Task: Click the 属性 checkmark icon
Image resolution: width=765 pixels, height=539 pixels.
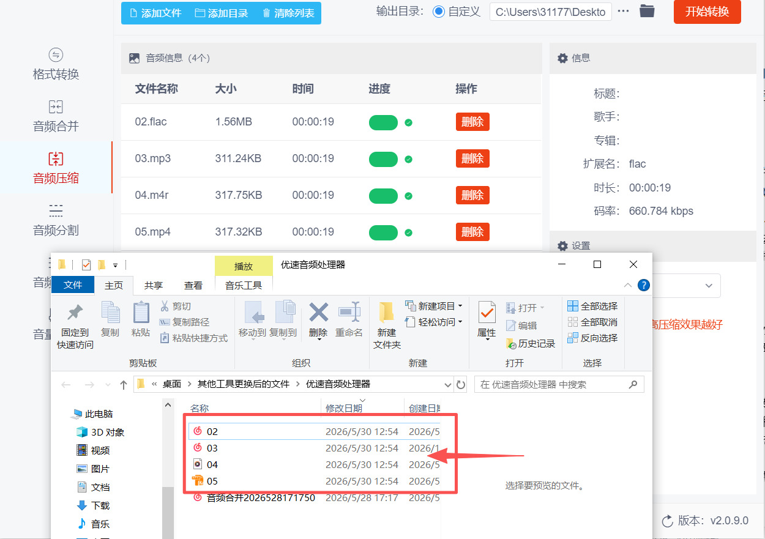Action: 487,312
